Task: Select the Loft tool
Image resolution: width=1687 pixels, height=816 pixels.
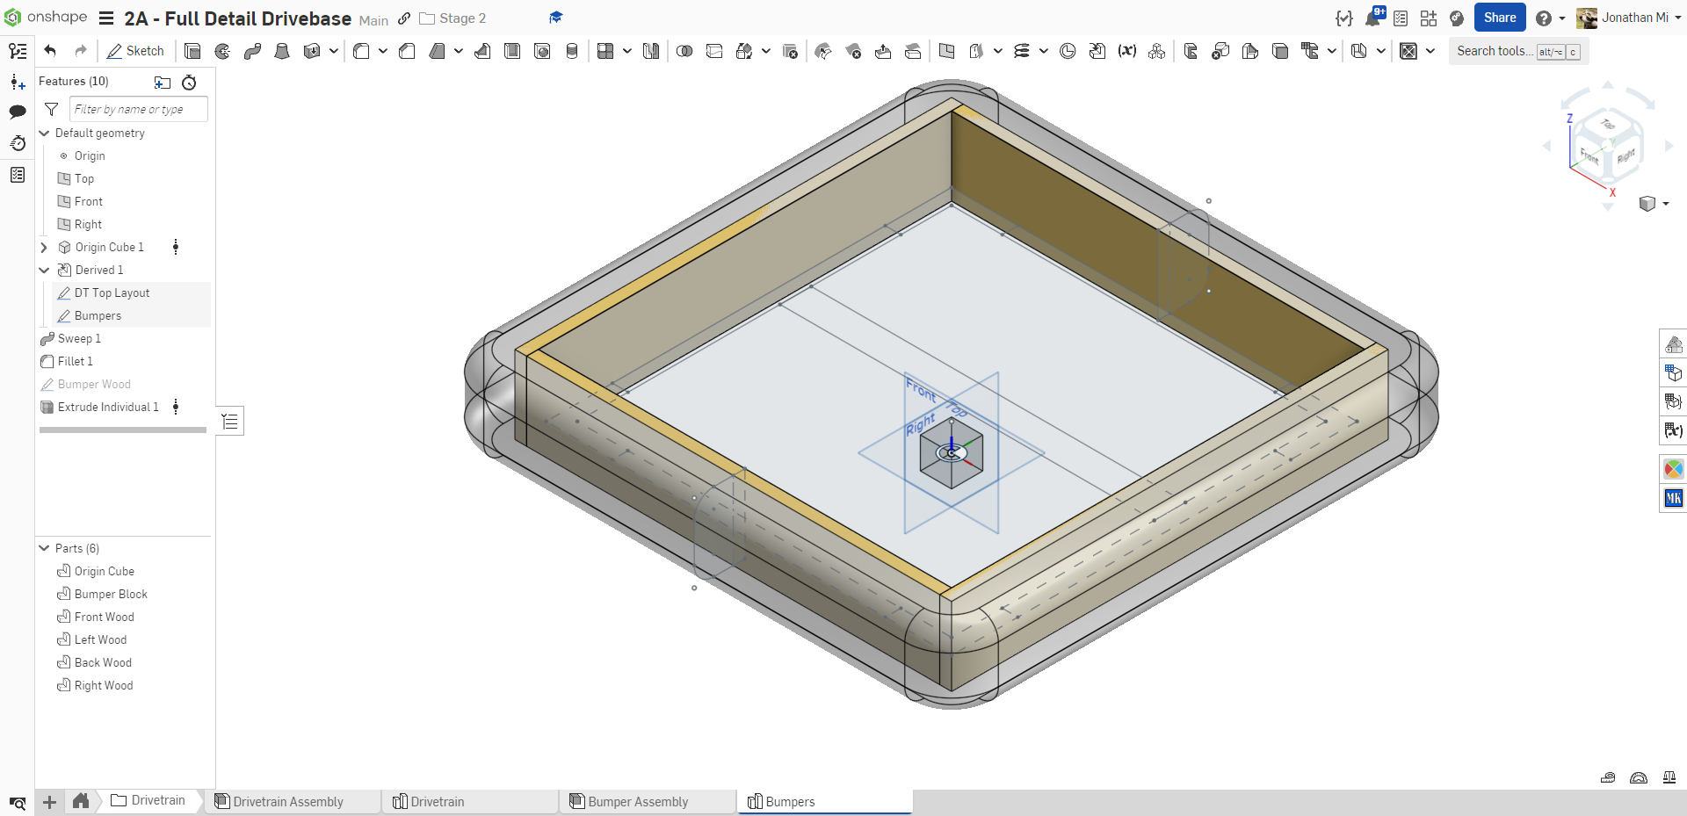Action: 282,51
